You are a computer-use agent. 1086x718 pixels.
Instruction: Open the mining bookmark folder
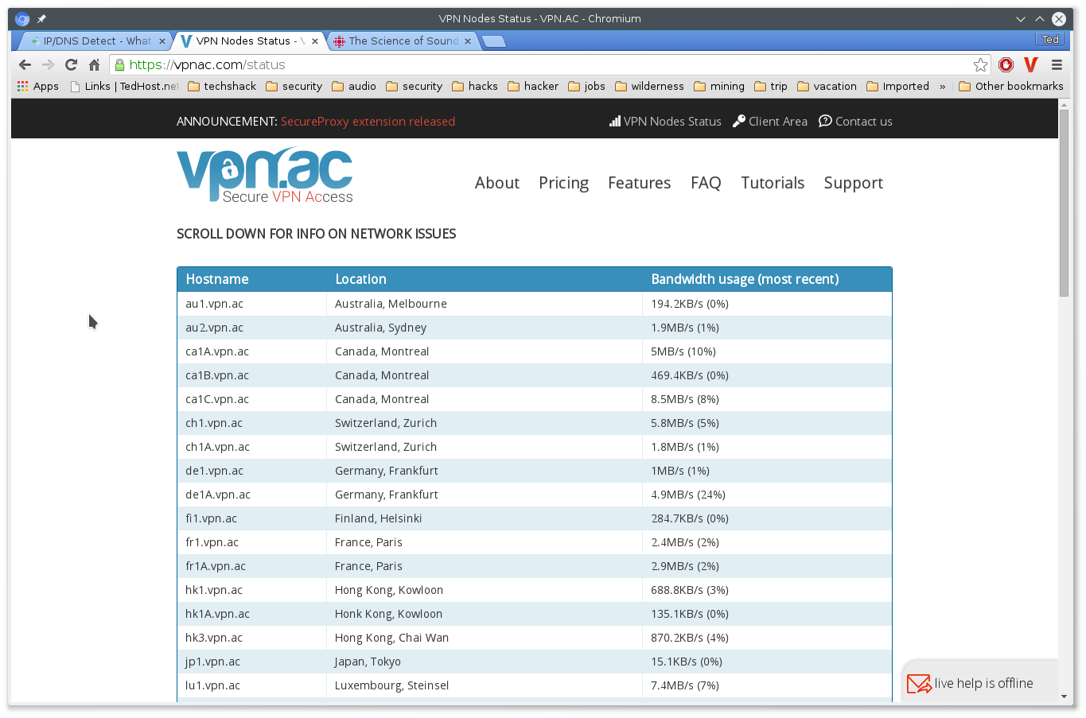tap(719, 86)
